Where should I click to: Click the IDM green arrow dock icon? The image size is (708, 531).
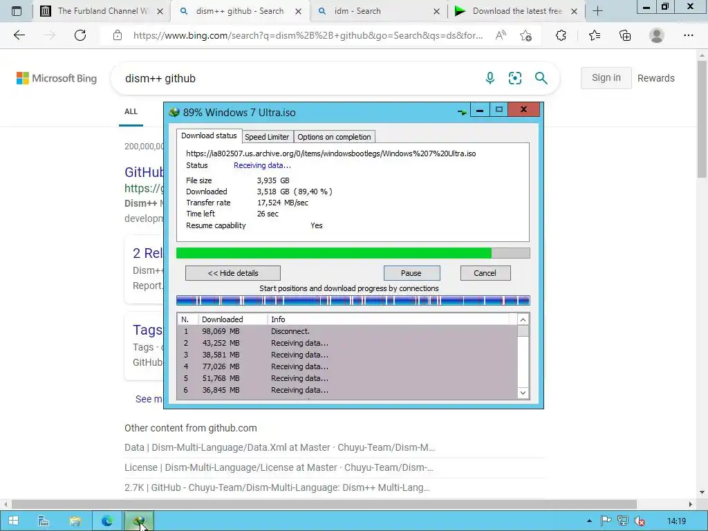point(461,112)
